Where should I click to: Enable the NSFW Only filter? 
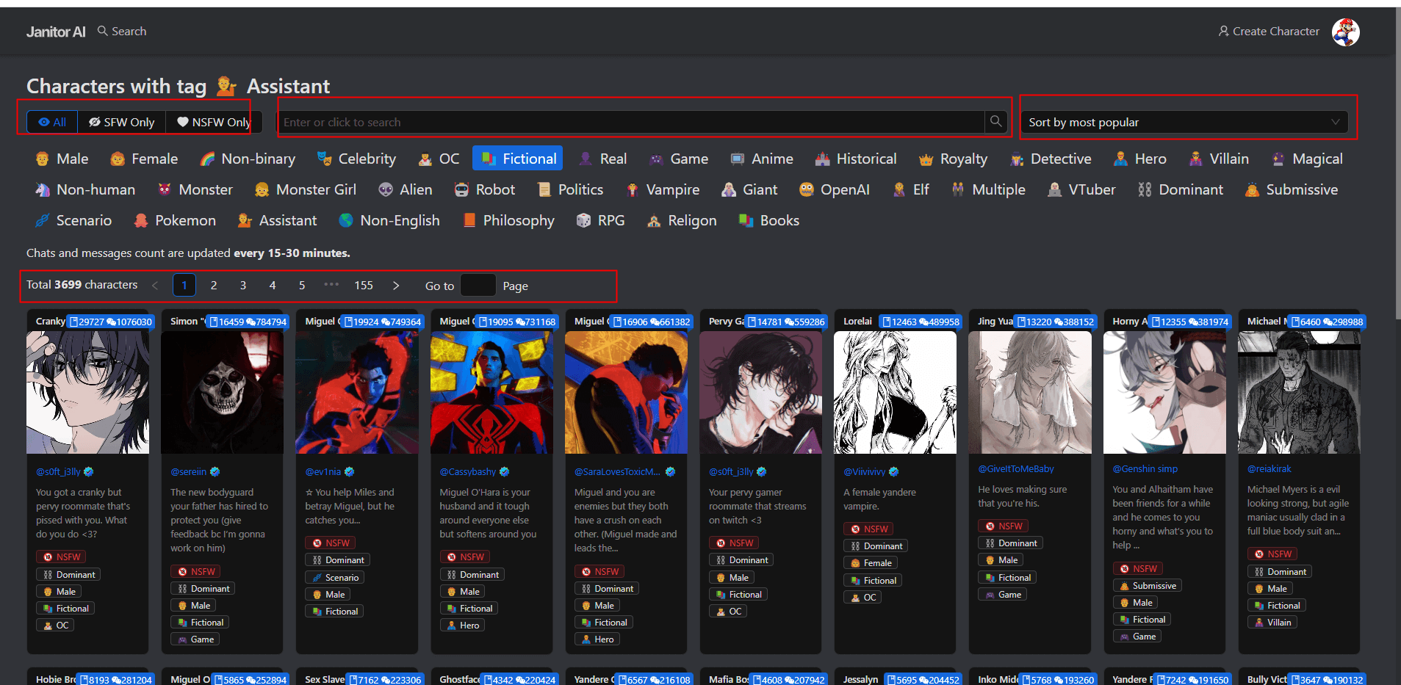click(213, 122)
